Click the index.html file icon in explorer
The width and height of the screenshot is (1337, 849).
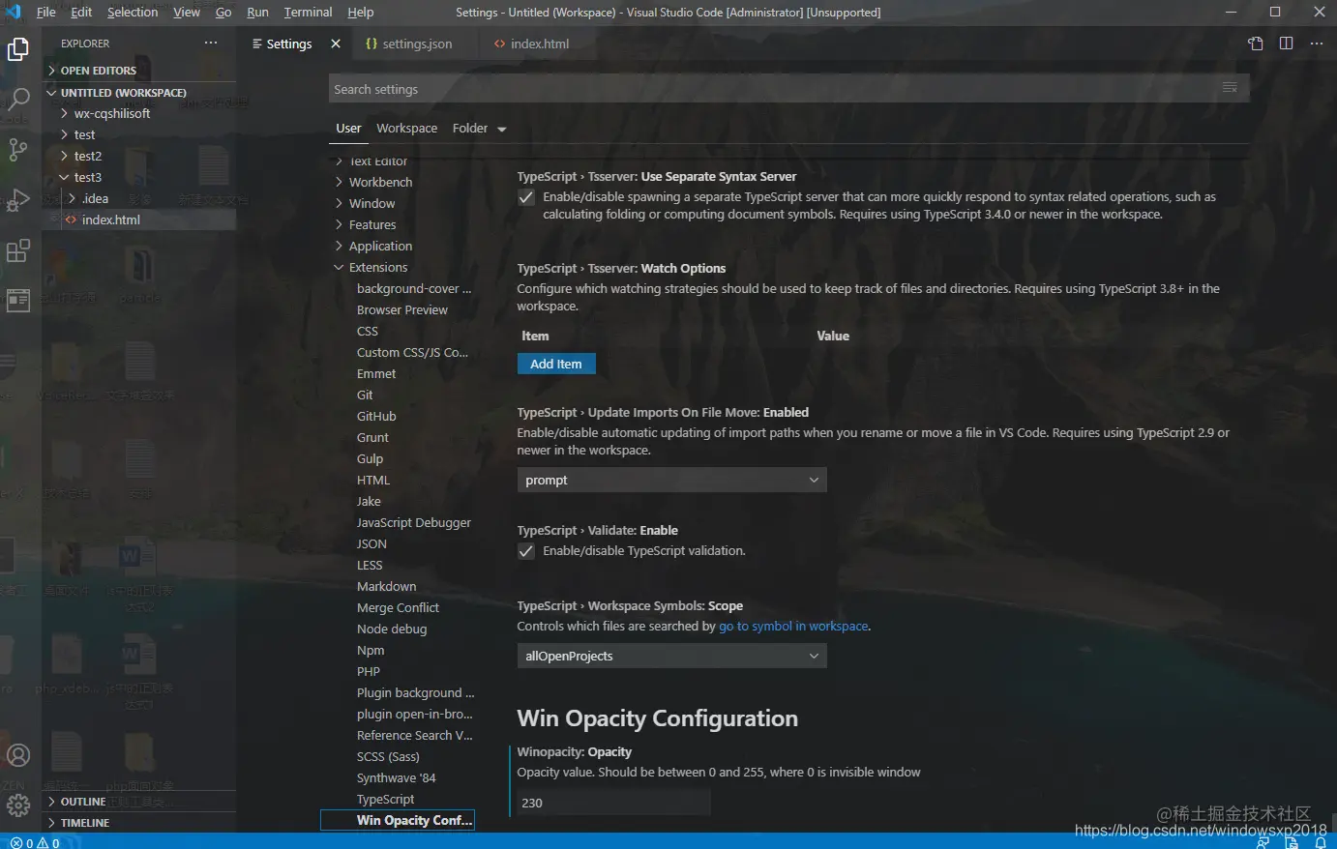[71, 220]
